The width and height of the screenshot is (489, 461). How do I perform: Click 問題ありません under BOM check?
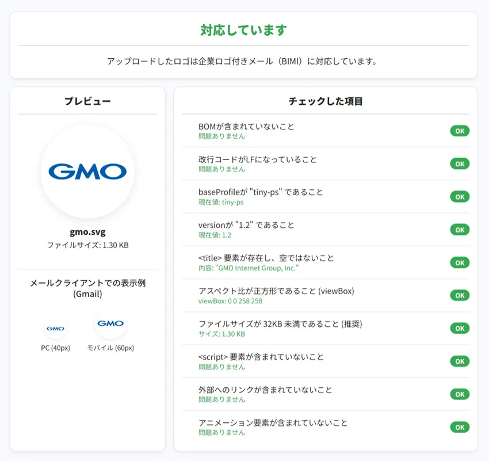pos(221,136)
